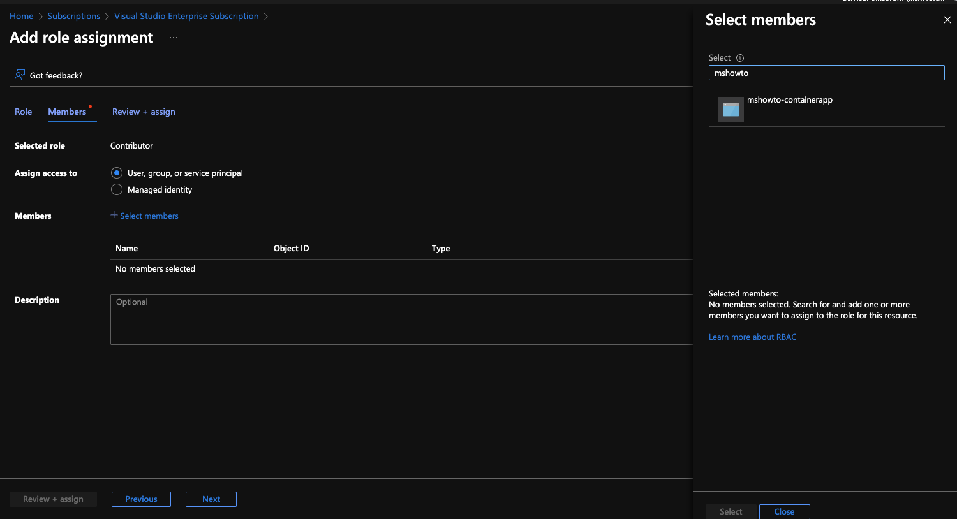Click the Name column header
Viewport: 957px width, 519px height.
tap(126, 248)
